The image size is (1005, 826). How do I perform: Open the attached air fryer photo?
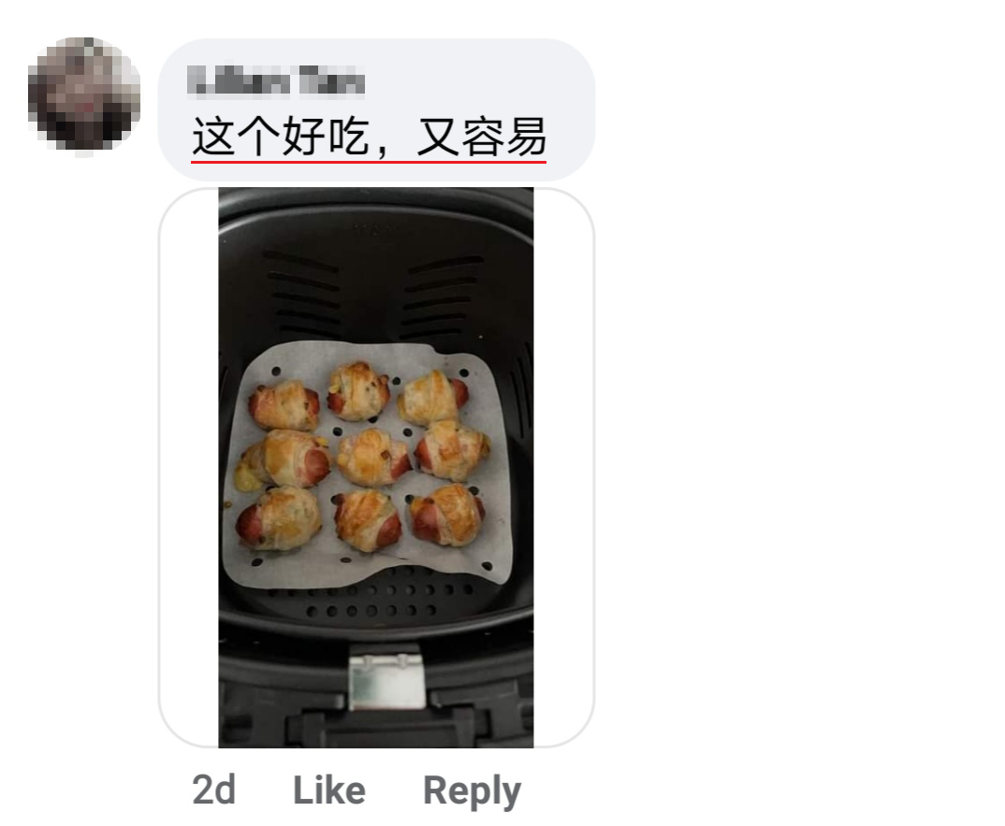(376, 467)
